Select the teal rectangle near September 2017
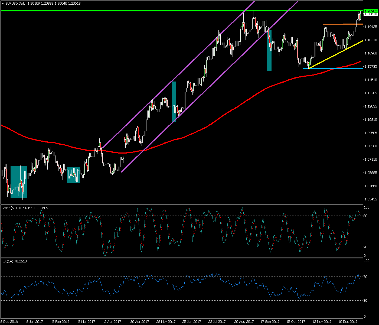 pos(269,50)
